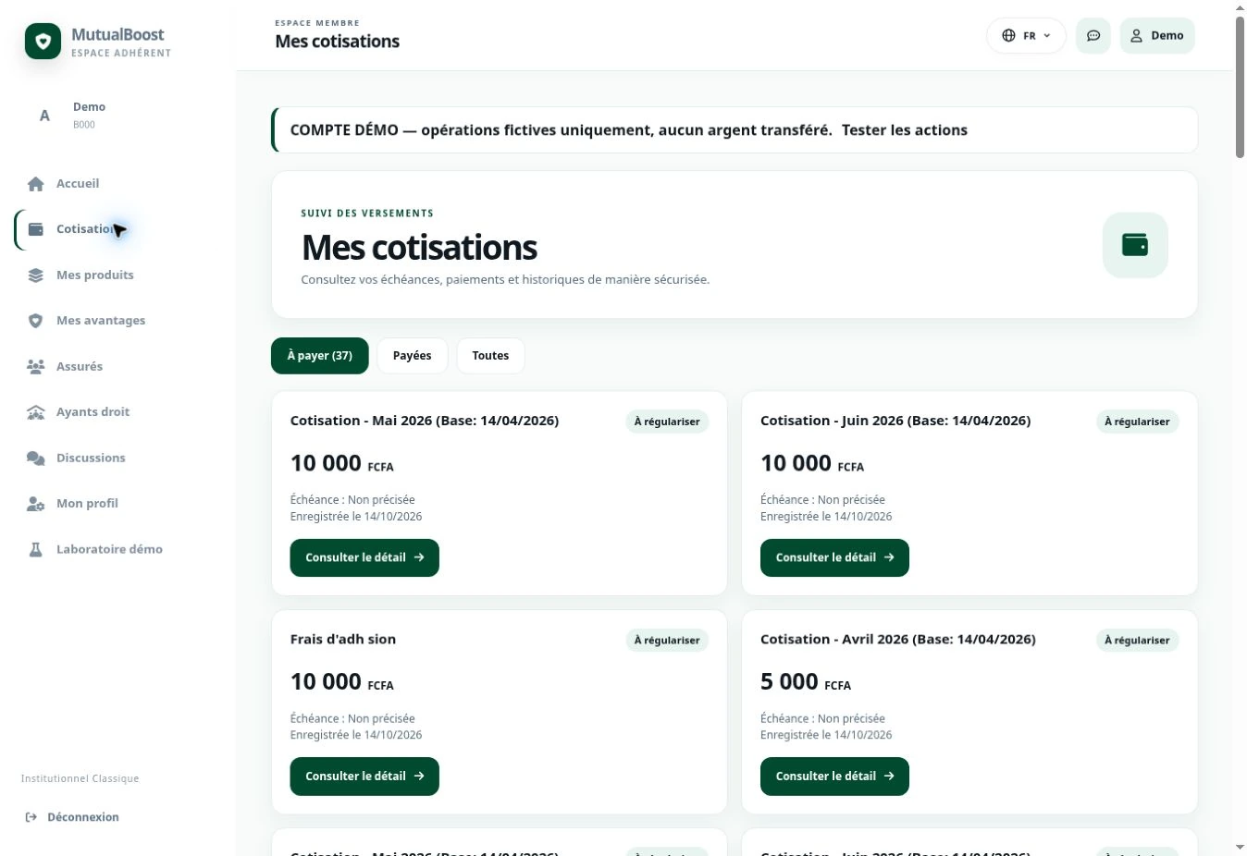Open the Mes produits menu item
This screenshot has height=856, width=1247.
pyautogui.click(x=94, y=275)
